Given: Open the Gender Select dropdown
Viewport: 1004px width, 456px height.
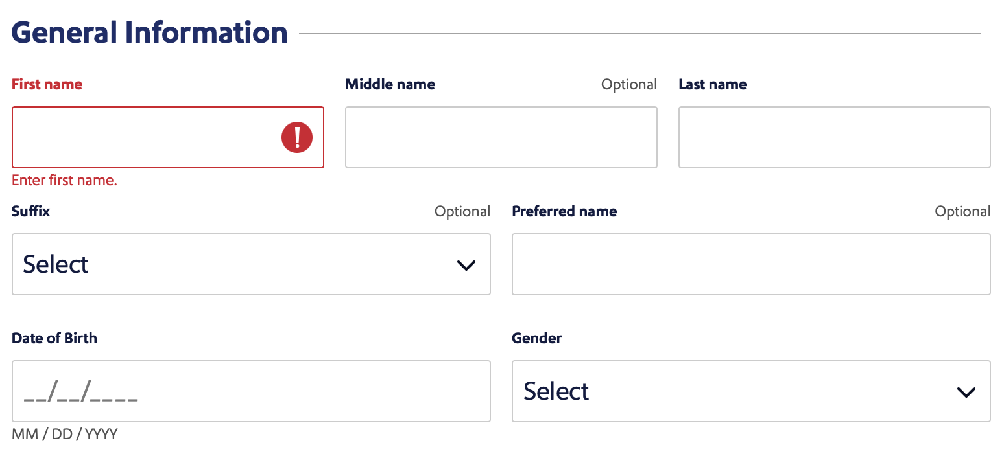Looking at the screenshot, I should click(751, 391).
